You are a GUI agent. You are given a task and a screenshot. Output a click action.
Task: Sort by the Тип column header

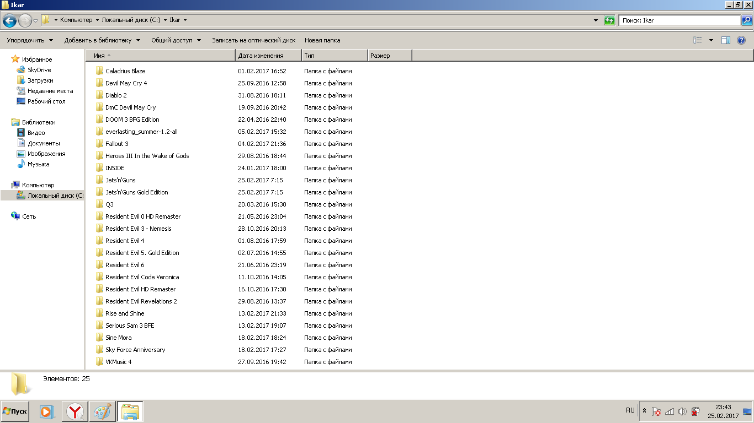[x=334, y=55]
